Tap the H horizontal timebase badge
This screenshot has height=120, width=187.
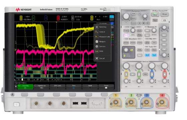tap(73, 18)
